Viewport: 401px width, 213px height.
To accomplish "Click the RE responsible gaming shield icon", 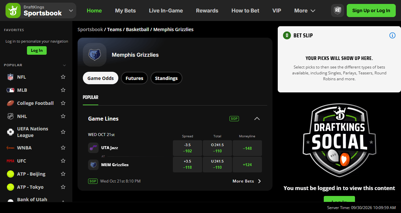I will (338, 10).
